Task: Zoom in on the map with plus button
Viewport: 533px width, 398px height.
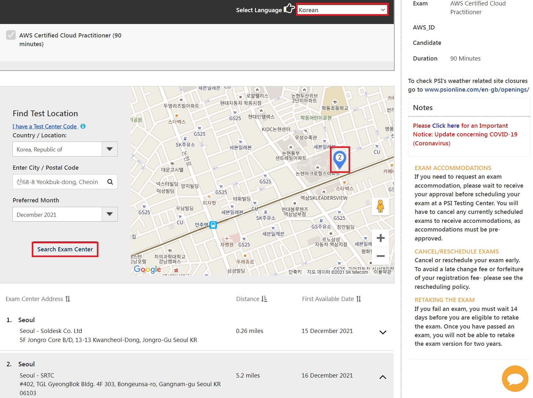Action: pos(381,238)
